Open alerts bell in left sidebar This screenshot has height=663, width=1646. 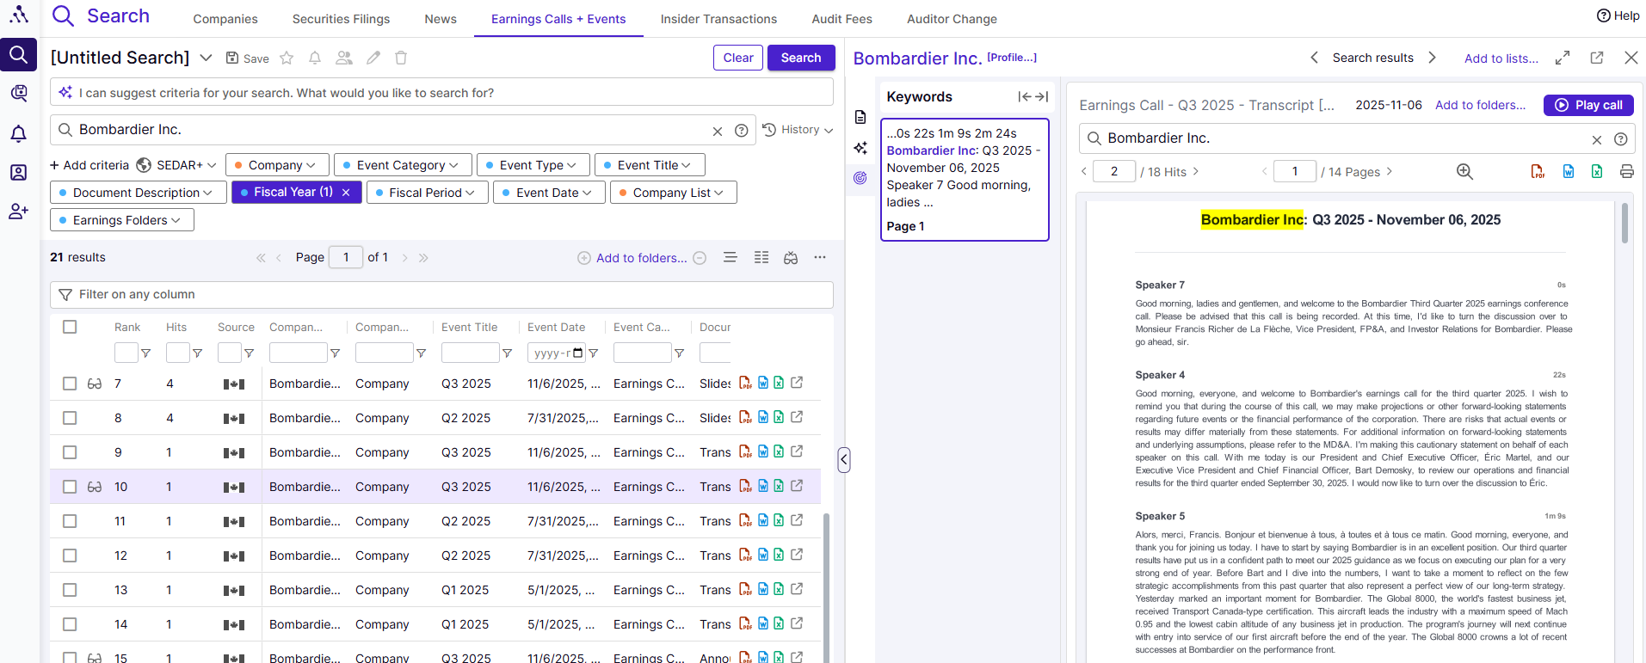19,133
